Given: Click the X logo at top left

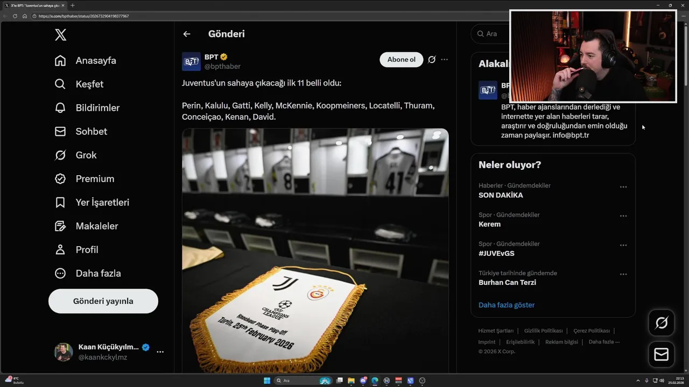Looking at the screenshot, I should click(x=61, y=35).
